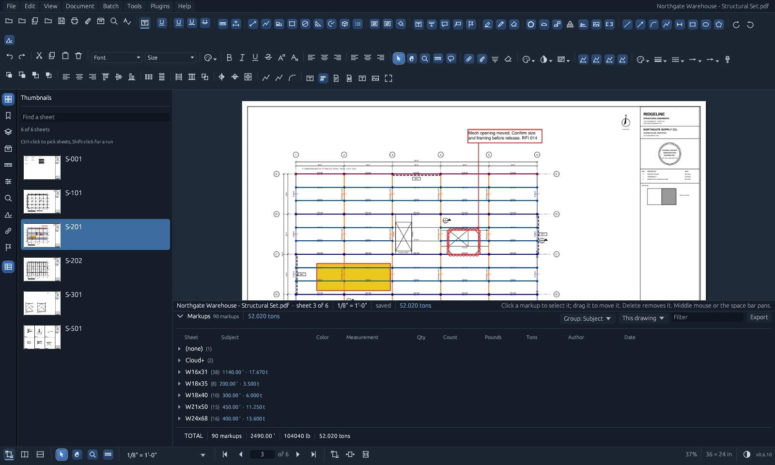
Task: Toggle the pan hand tool in the bottom bar
Action: point(77,454)
